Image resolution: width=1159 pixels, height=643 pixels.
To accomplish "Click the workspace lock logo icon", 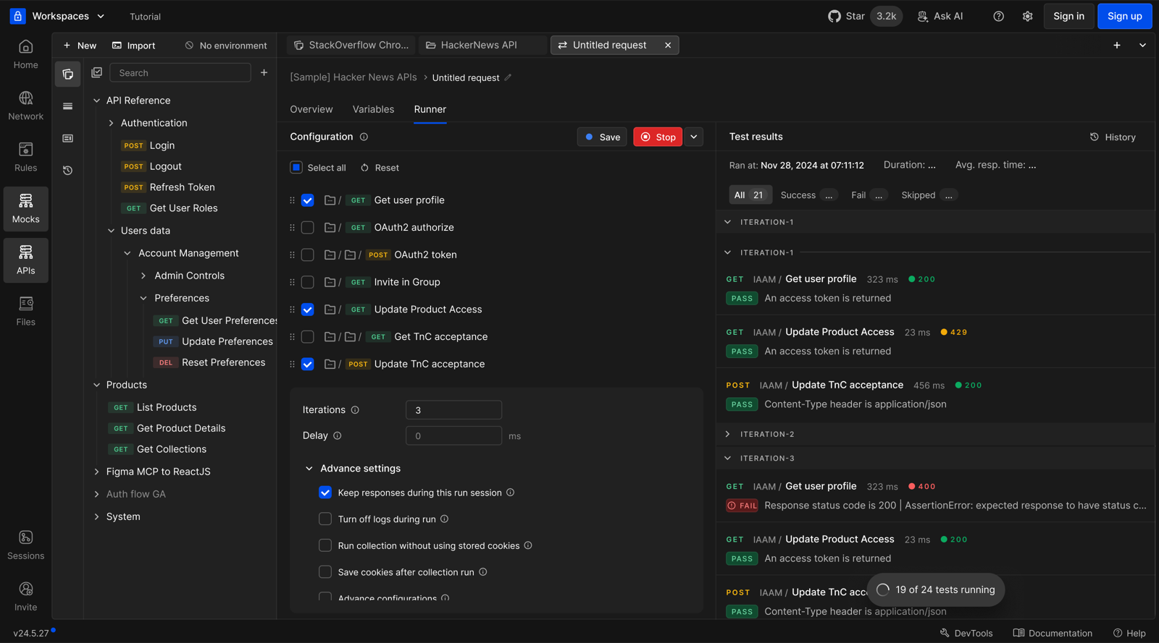I will point(17,16).
